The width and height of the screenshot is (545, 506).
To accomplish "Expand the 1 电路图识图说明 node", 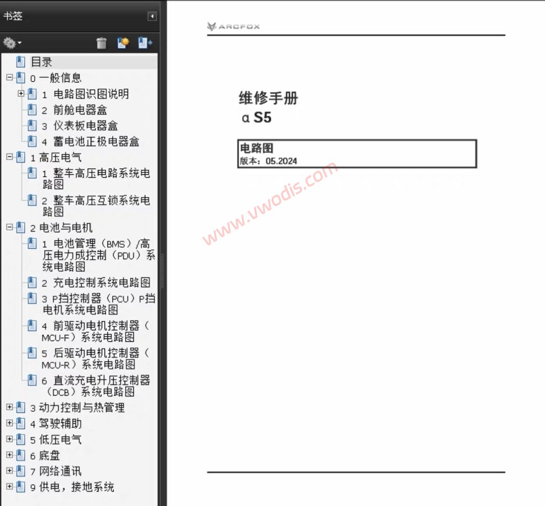I will (x=21, y=94).
